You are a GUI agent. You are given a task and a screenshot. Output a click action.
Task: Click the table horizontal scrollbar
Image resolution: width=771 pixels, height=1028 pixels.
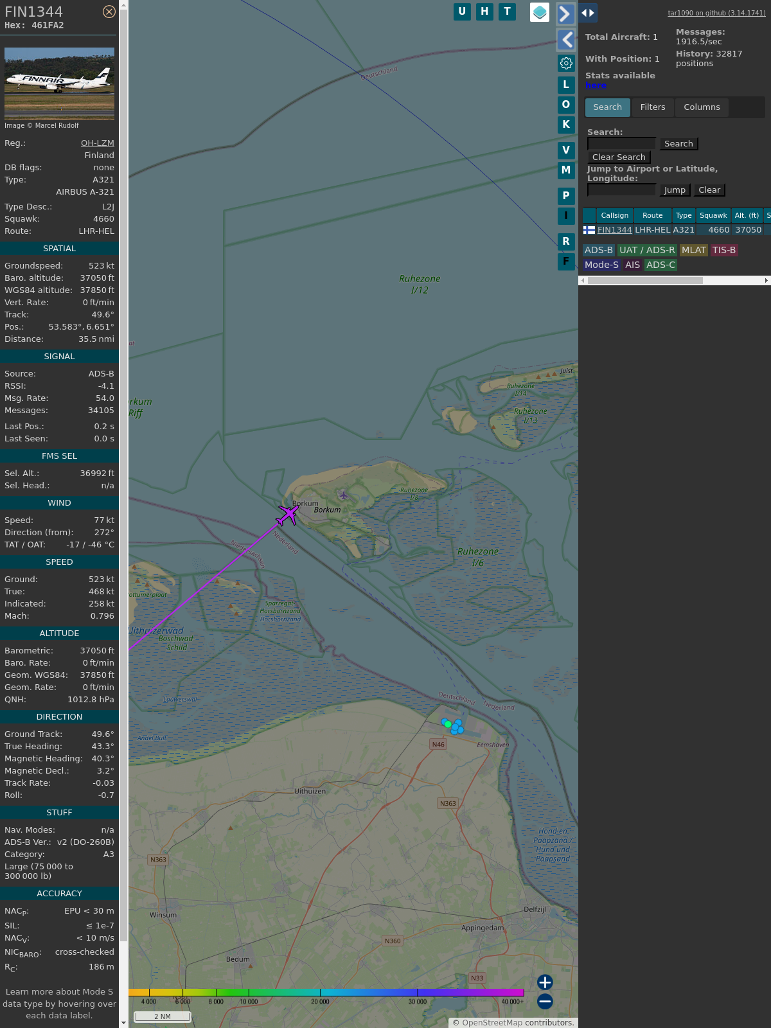coord(645,280)
